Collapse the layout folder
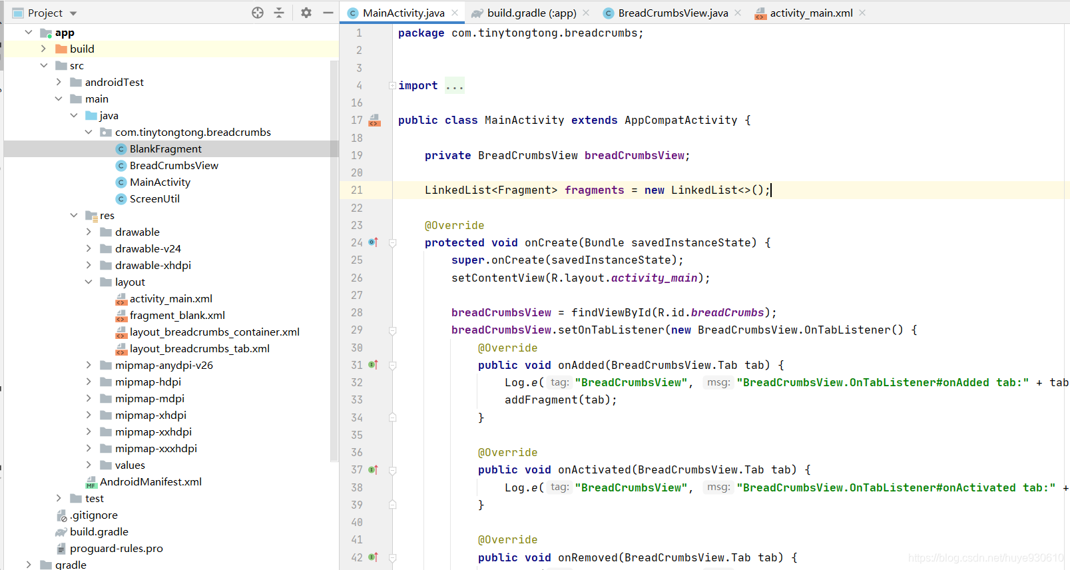Viewport: 1070px width, 570px height. [x=89, y=282]
